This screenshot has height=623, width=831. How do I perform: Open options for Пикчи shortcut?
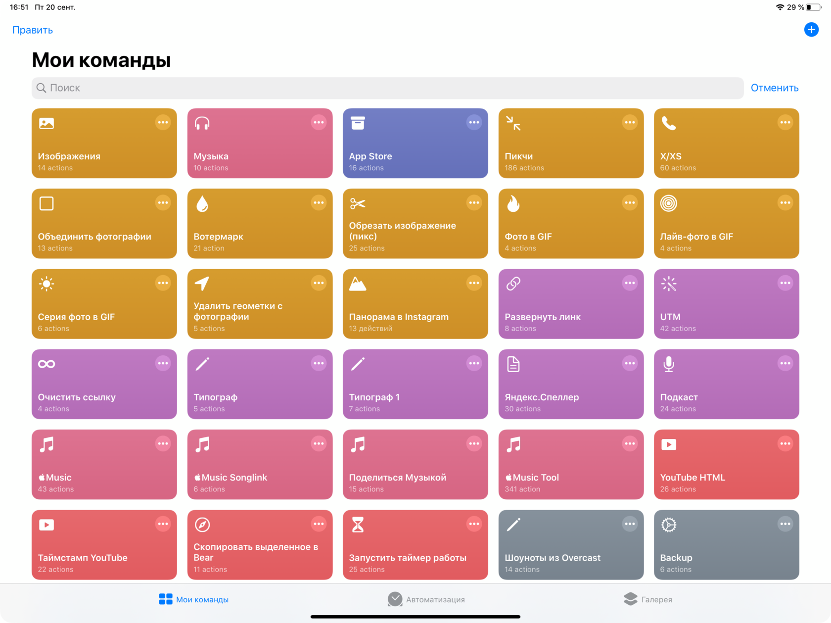[x=630, y=122]
